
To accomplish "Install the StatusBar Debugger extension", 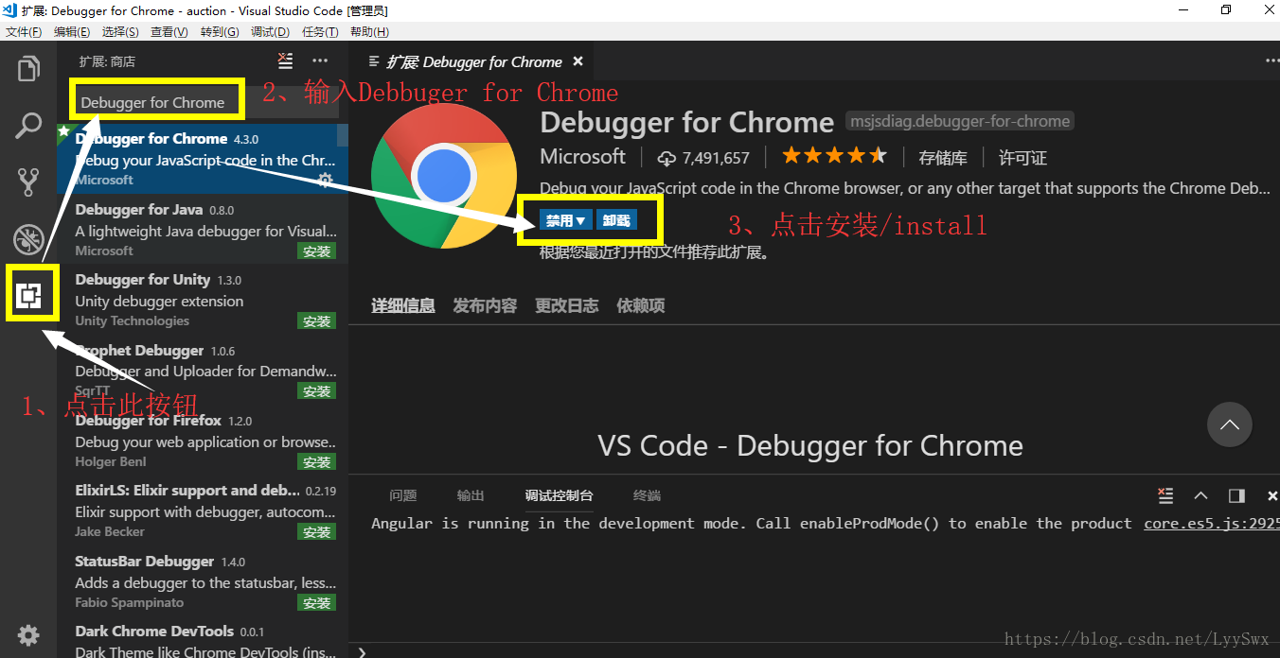I will pos(316,602).
